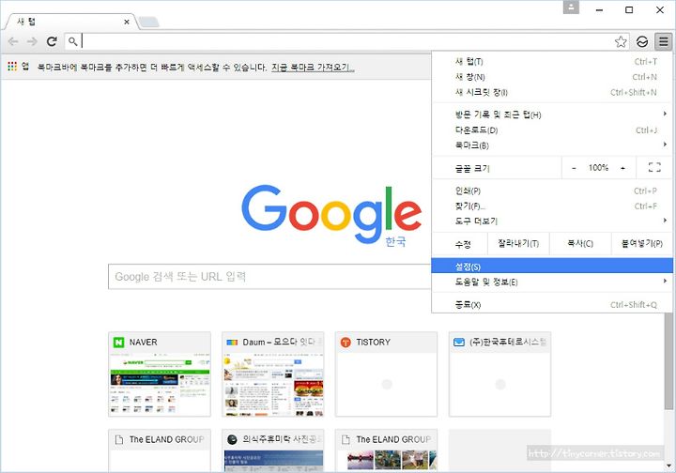Open the first The ELAND GROUP tile

tap(160, 450)
